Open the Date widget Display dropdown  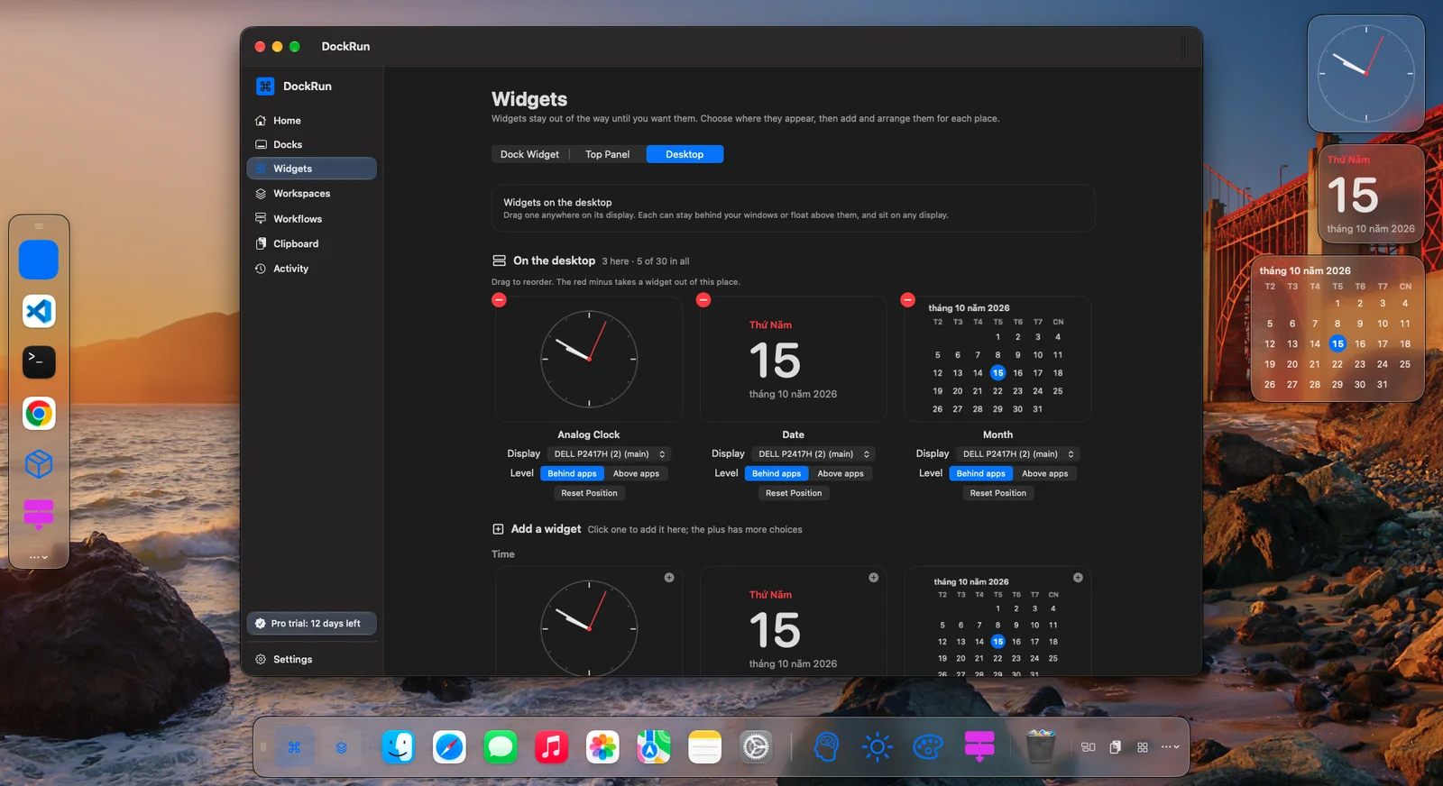(x=813, y=454)
